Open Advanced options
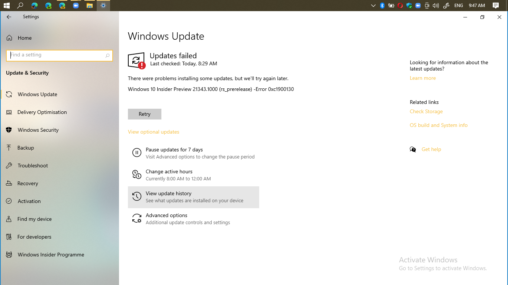Image resolution: width=508 pixels, height=285 pixels. click(x=193, y=219)
